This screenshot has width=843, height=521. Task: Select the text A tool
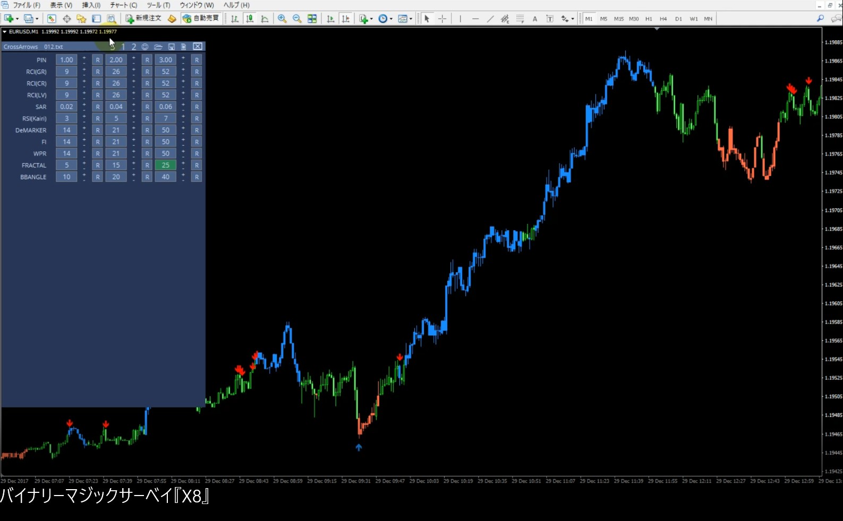click(535, 19)
